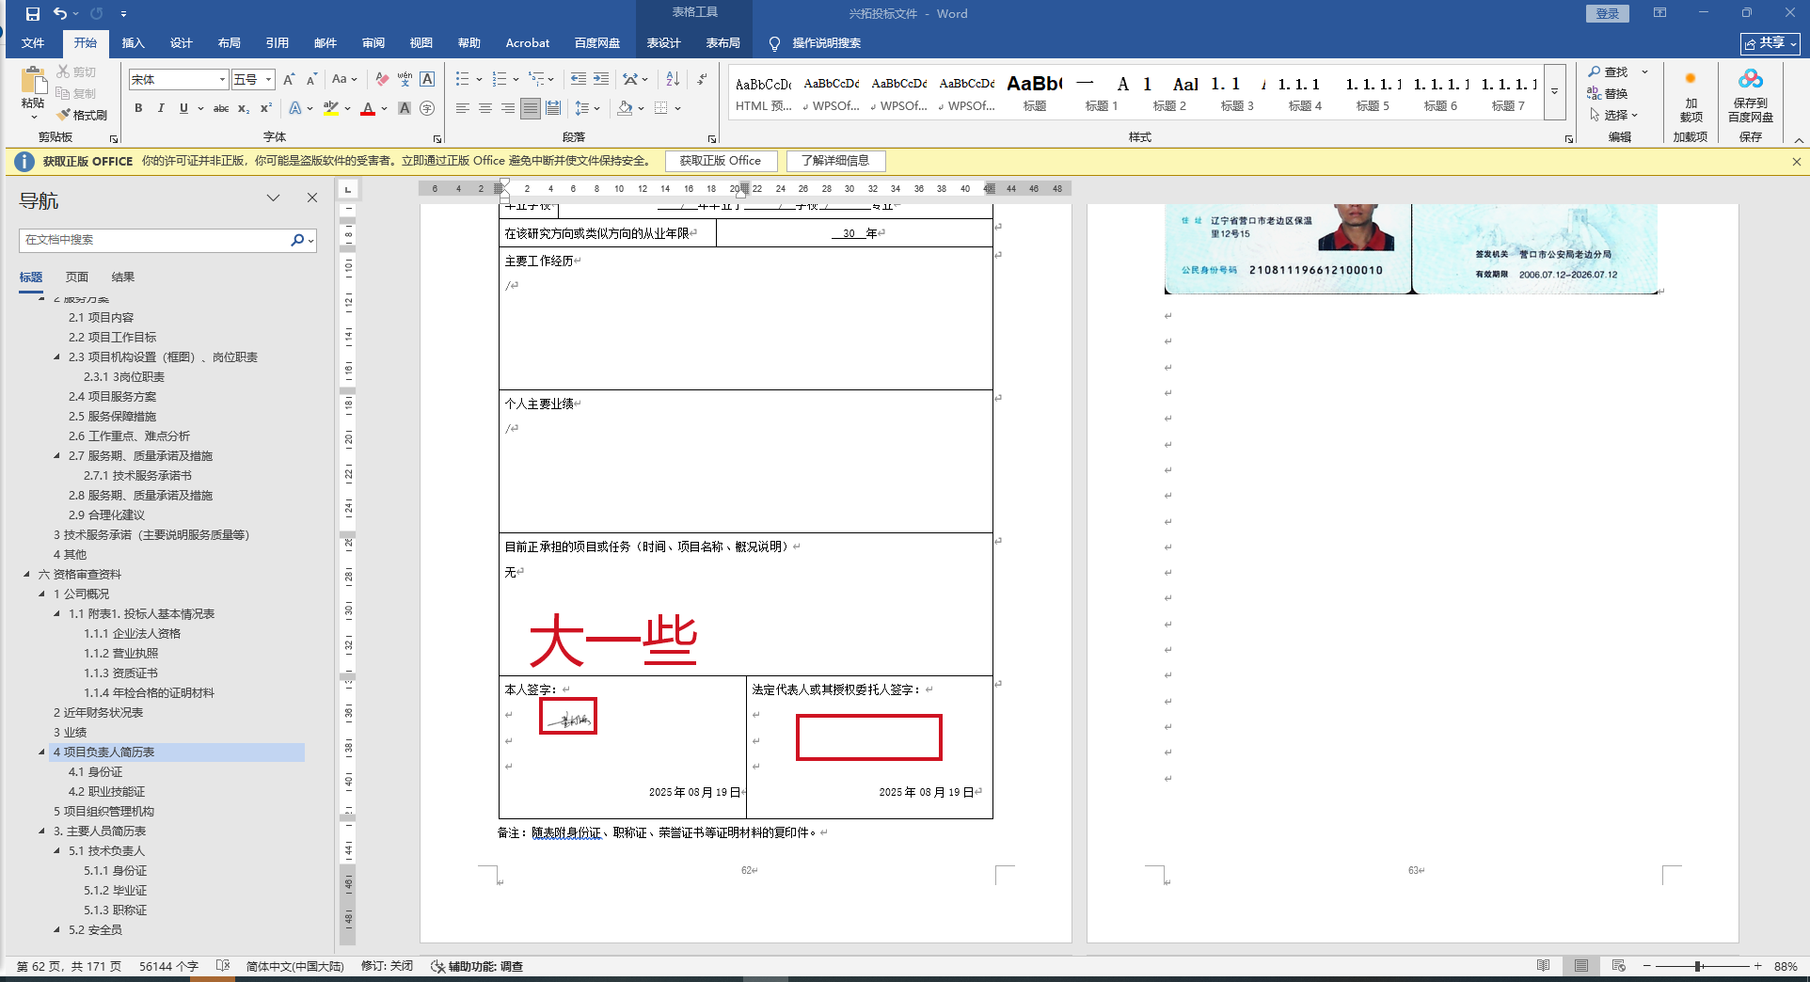Collapse the 5.1 技术负责人 heading
The image size is (1810, 982).
[56, 850]
